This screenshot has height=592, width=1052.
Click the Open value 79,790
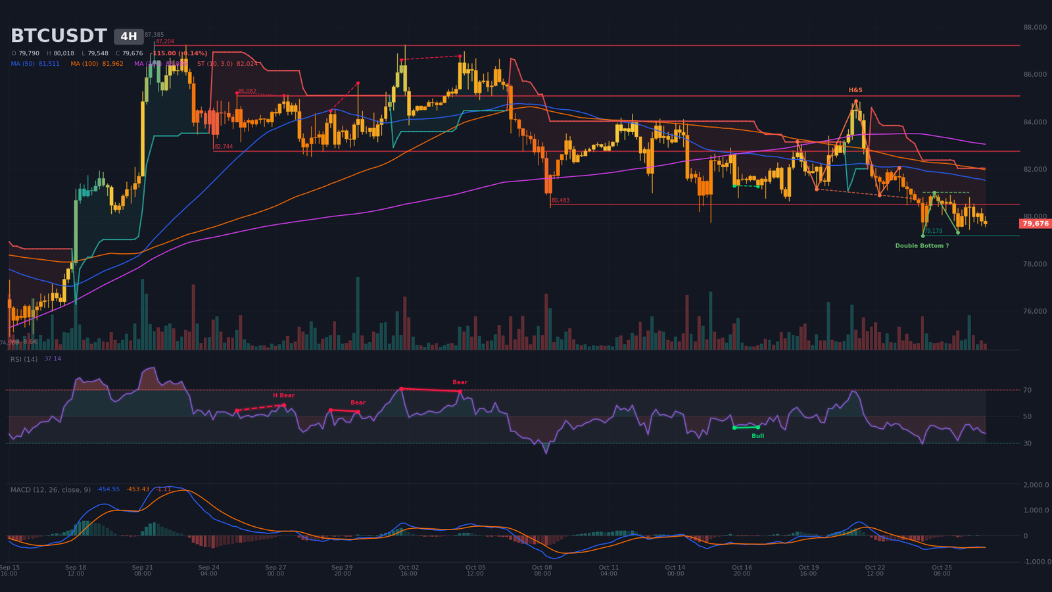click(x=29, y=53)
